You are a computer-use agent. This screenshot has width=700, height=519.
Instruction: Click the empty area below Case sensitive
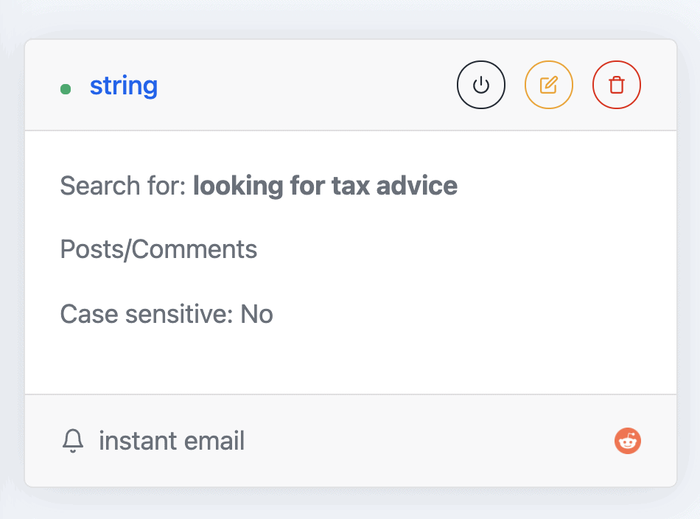click(351, 362)
